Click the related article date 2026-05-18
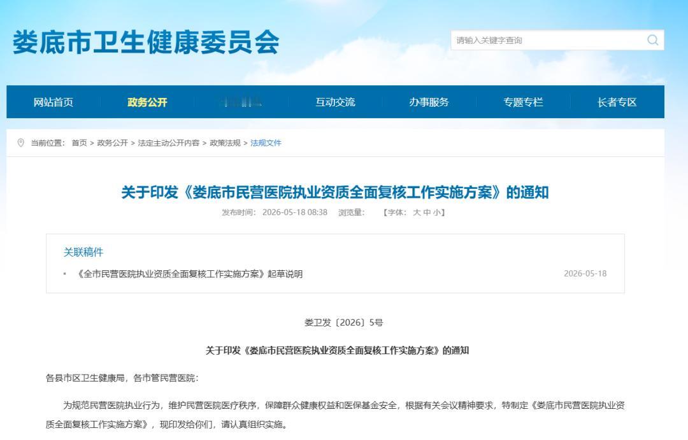688x440 pixels. click(x=585, y=273)
